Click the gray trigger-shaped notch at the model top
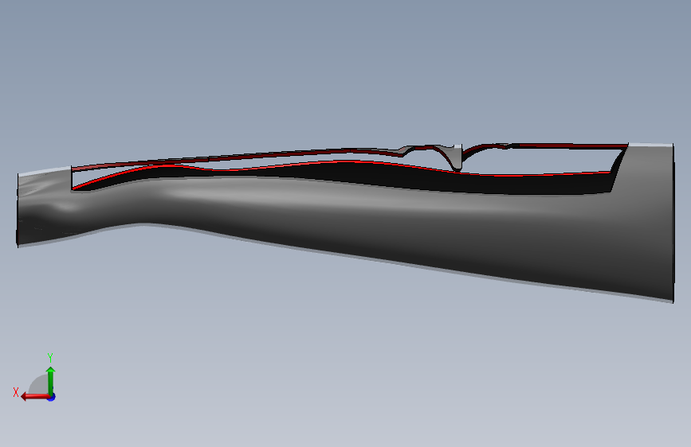Screen dimensions: 691x447 click(453, 157)
